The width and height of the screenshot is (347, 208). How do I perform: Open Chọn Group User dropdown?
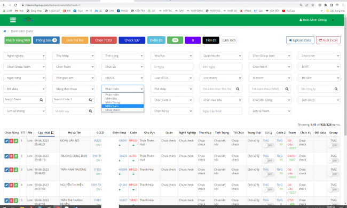pos(270,55)
